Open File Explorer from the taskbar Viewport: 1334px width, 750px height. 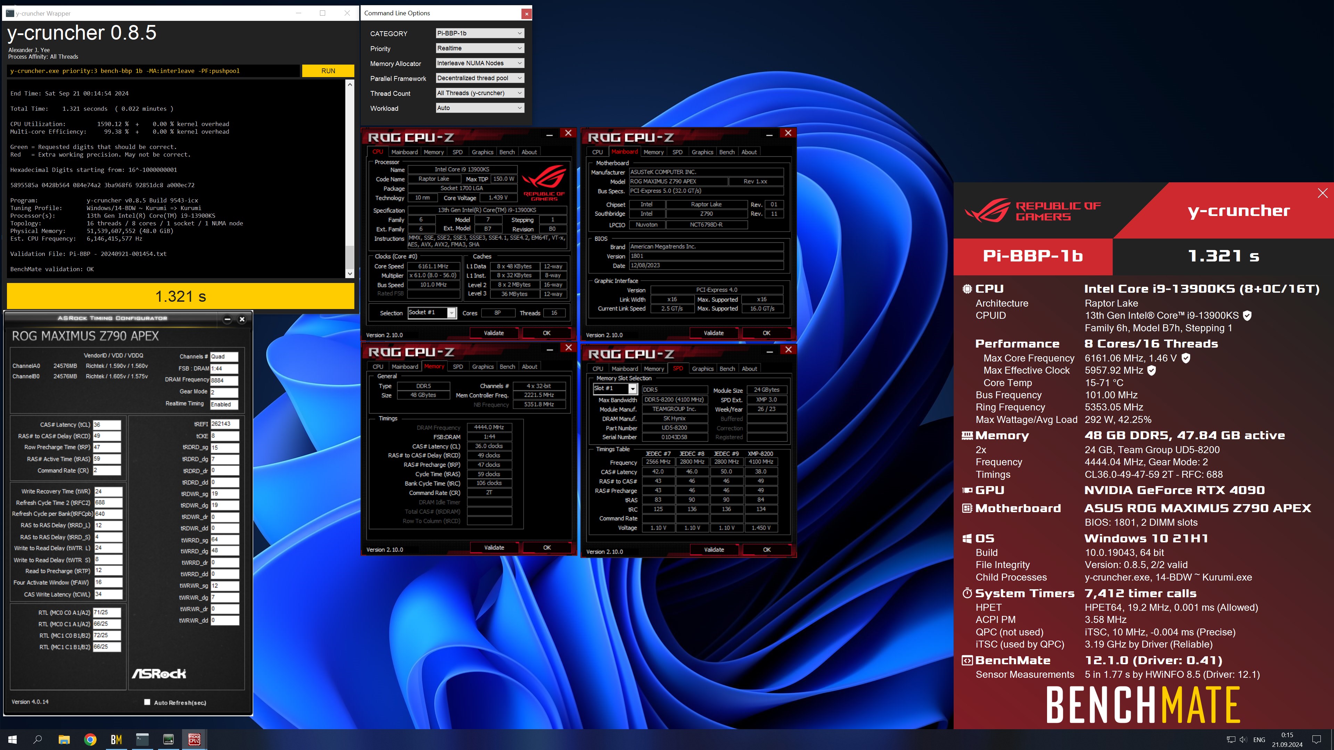pos(64,740)
